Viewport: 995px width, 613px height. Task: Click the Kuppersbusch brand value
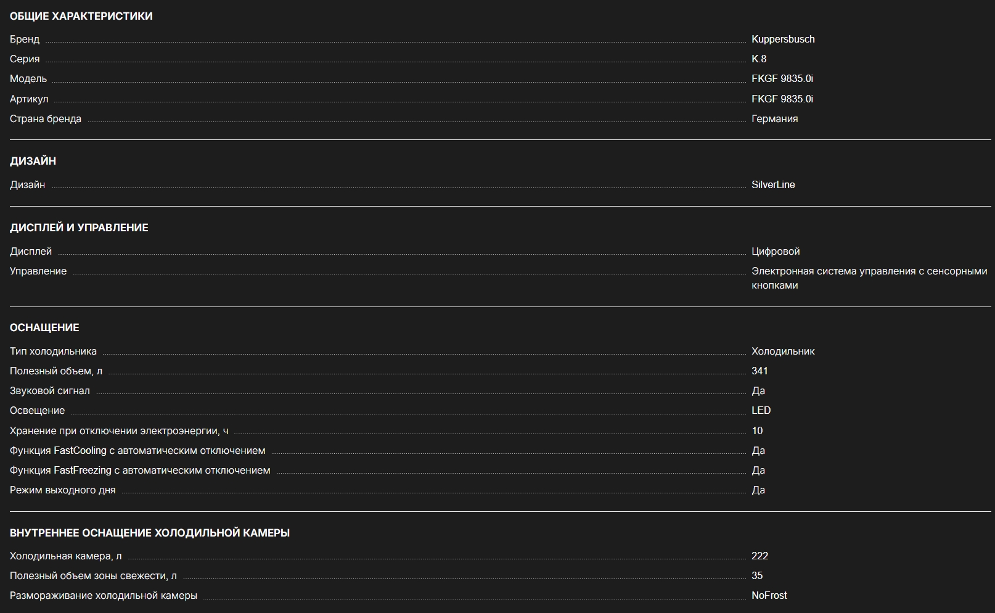[782, 39]
